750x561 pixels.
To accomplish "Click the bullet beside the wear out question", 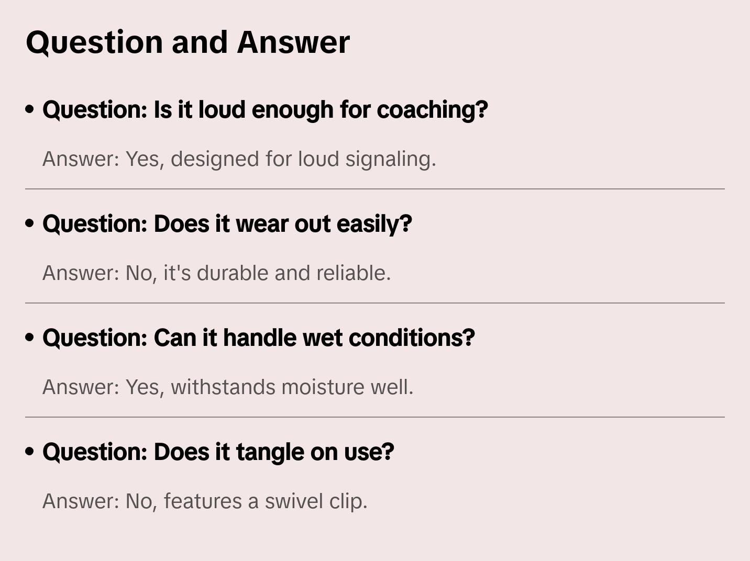I will click(x=30, y=223).
